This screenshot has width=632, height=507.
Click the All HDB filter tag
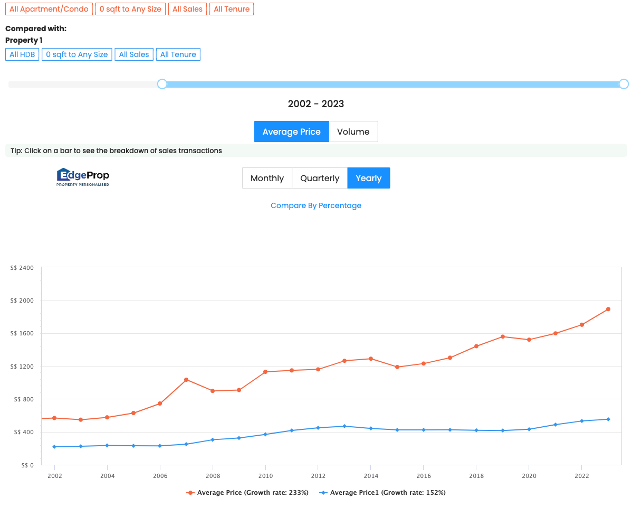click(x=22, y=54)
